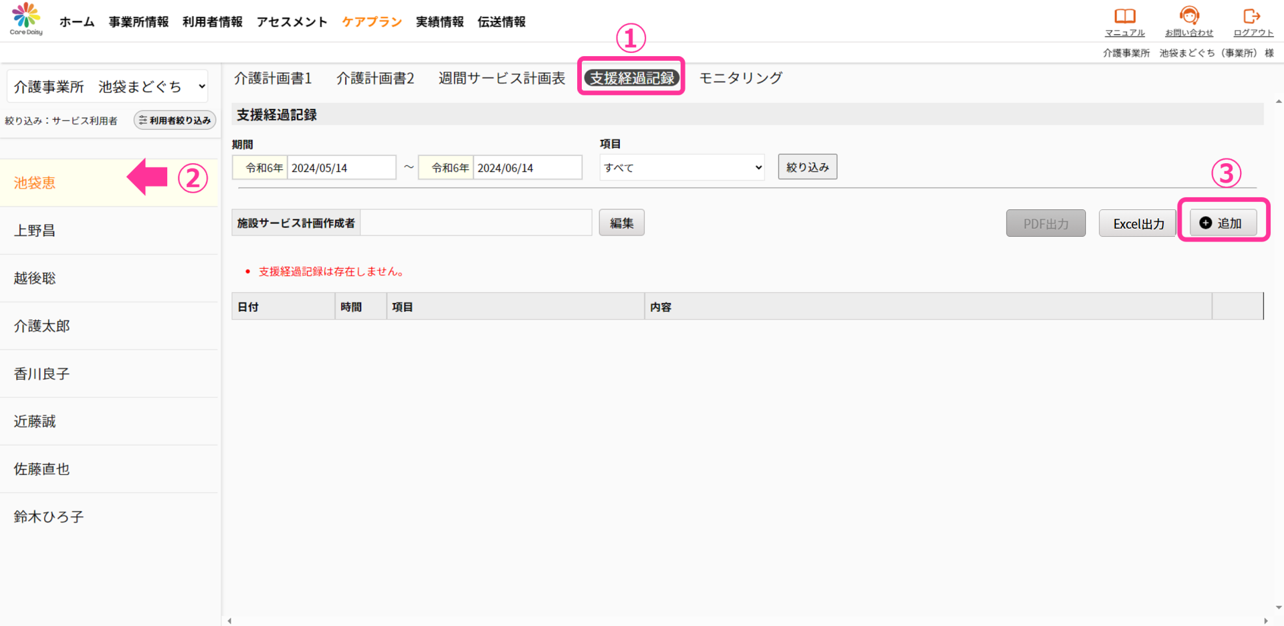Click the ログアウト exit icon
This screenshot has height=626, width=1284.
1252,16
